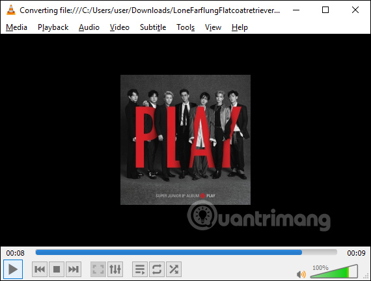
Task: Click the Play button
Action: click(13, 269)
